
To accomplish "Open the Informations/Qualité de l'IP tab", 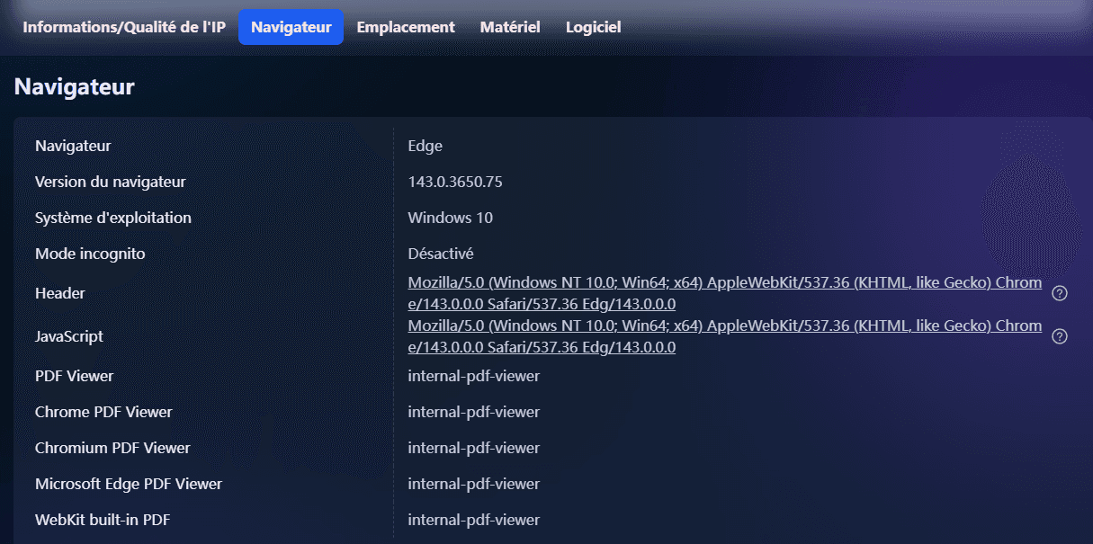I will 124,27.
